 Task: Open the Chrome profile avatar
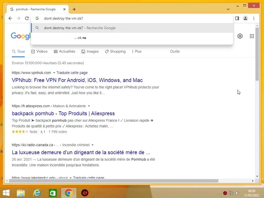click(x=245, y=18)
